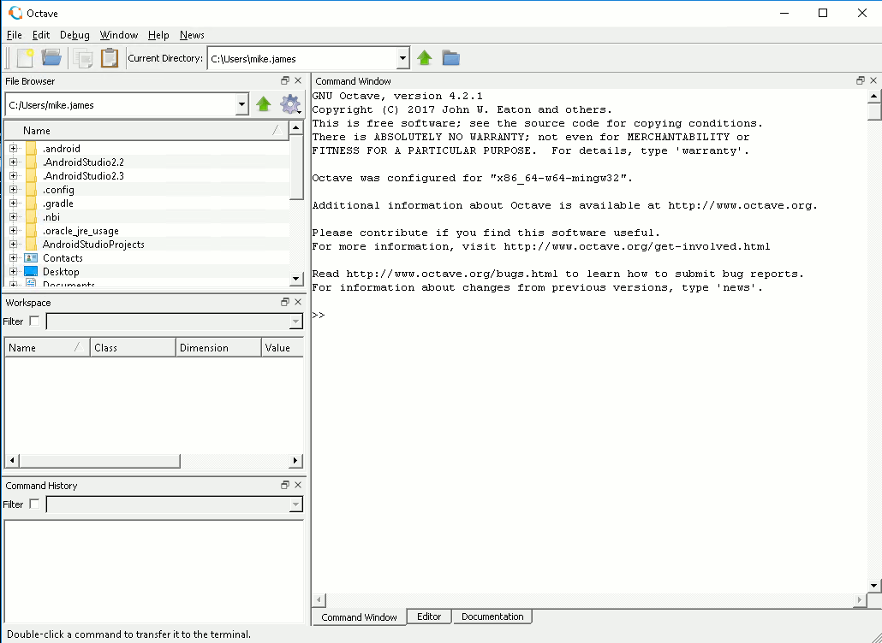Select the Command Window tab
Image resolution: width=882 pixels, height=643 pixels.
point(359,617)
